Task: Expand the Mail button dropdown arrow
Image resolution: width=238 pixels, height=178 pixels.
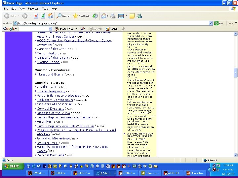Action: click(x=107, y=16)
